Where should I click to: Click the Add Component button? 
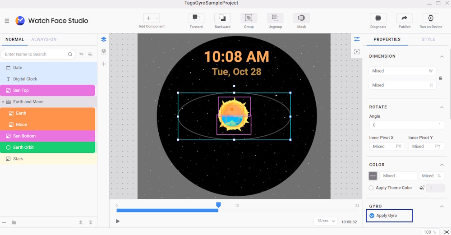151,18
